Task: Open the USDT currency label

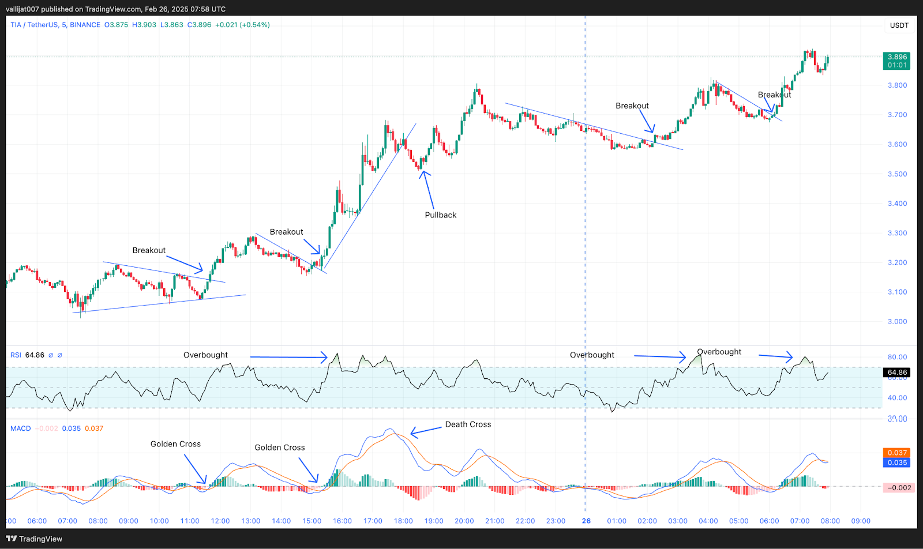Action: (899, 25)
